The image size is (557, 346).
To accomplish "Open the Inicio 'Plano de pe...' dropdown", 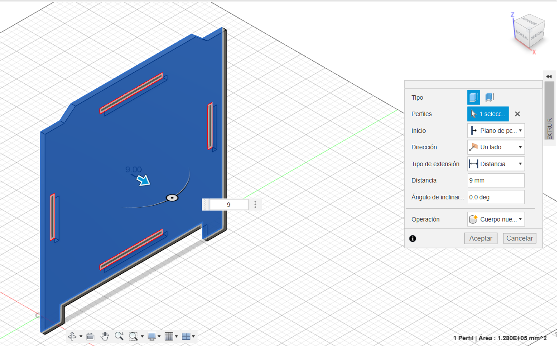I will [x=496, y=131].
